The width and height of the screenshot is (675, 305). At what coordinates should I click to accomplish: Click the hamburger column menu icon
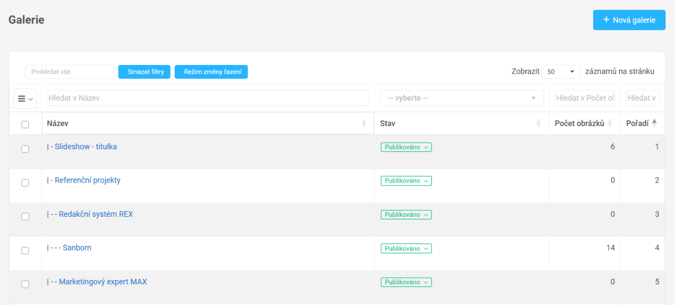click(25, 99)
